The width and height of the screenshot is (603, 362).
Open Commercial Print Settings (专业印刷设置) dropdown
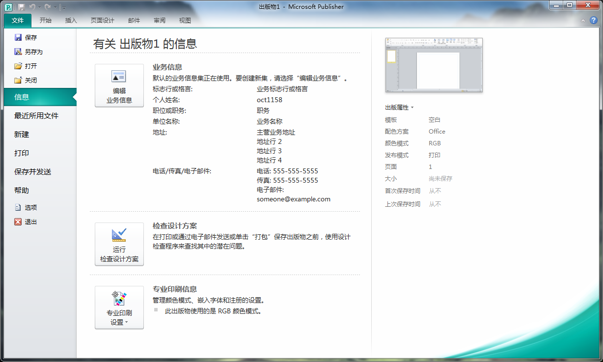119,307
